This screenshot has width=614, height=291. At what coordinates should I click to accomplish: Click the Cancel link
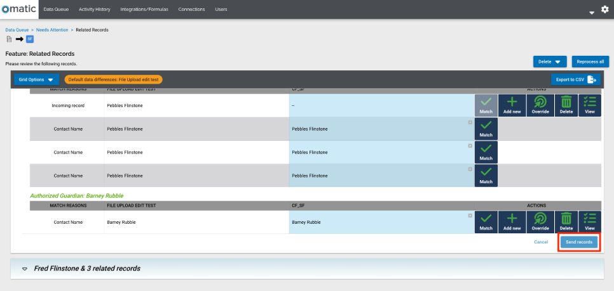point(541,242)
